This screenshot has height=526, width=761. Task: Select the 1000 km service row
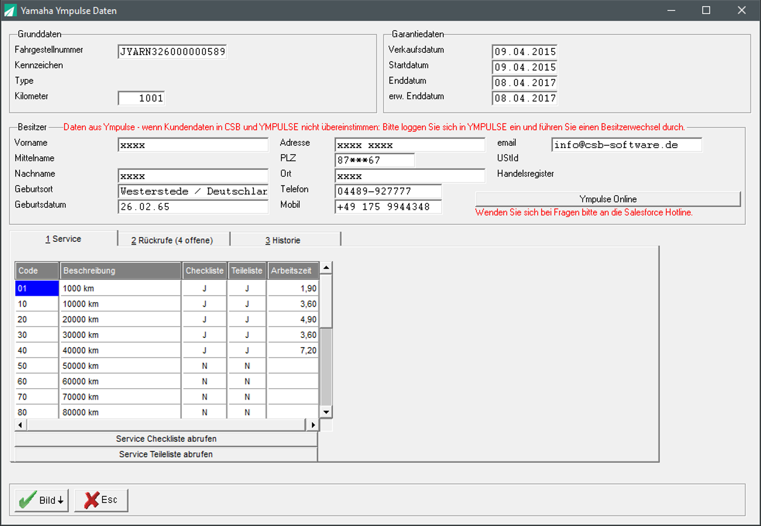167,288
